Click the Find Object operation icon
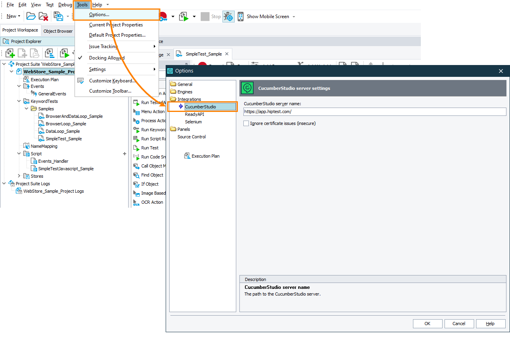Image resolution: width=510 pixels, height=346 pixels. (x=136, y=175)
